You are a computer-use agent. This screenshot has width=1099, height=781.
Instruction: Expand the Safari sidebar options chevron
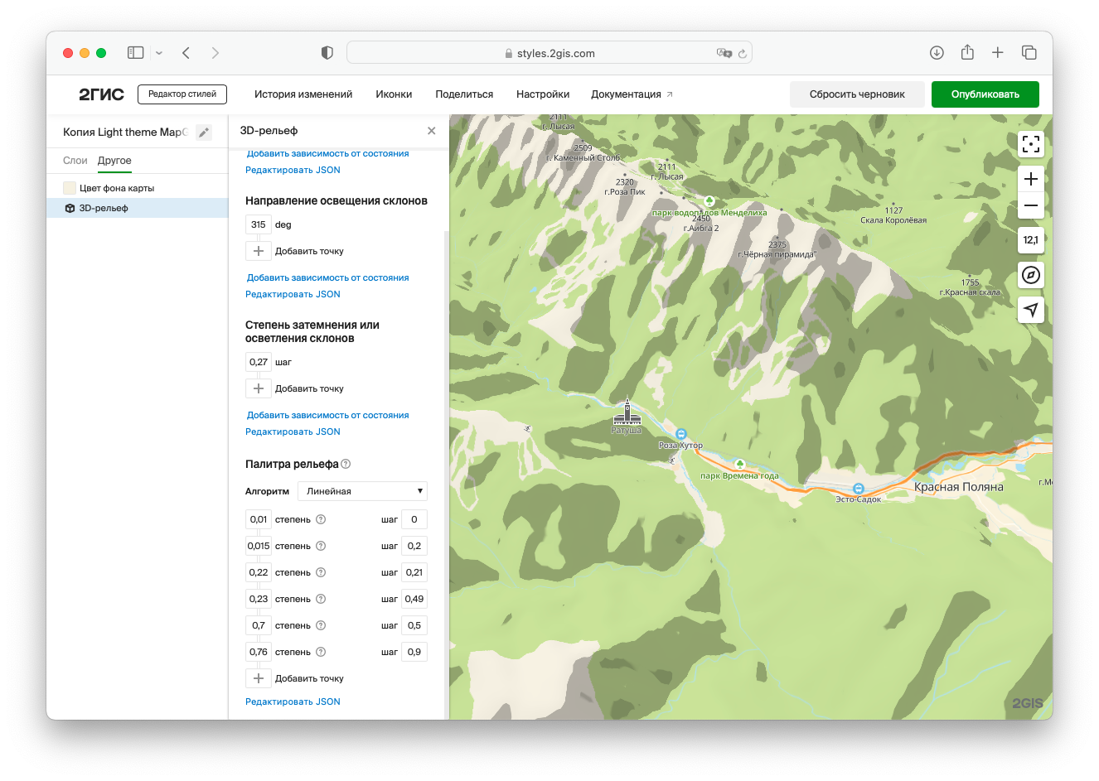pyautogui.click(x=159, y=53)
